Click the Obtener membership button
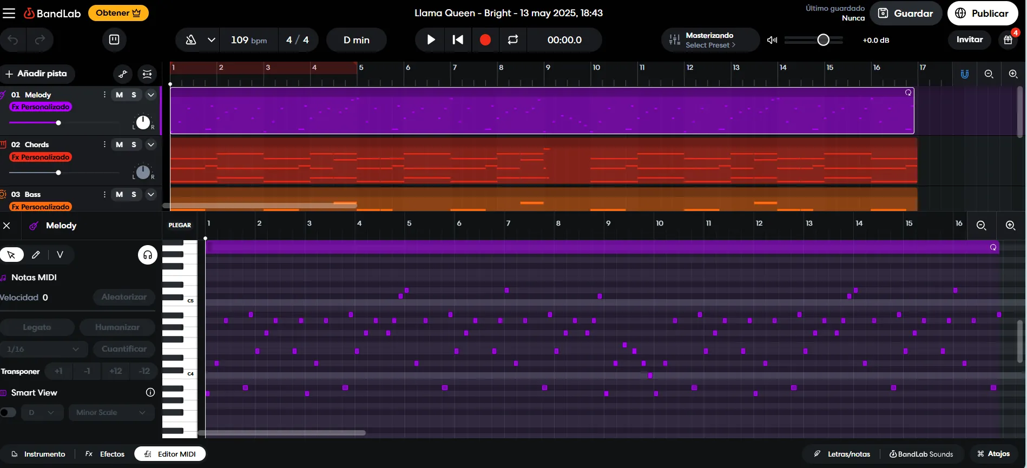This screenshot has width=1027, height=468. point(118,13)
